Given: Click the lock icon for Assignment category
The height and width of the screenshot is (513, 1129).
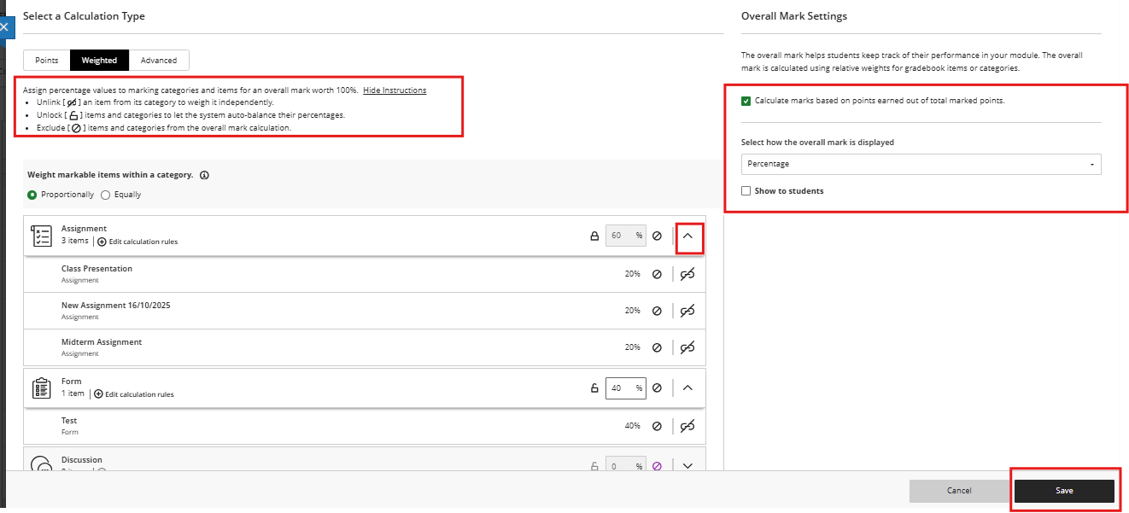Looking at the screenshot, I should click(594, 236).
